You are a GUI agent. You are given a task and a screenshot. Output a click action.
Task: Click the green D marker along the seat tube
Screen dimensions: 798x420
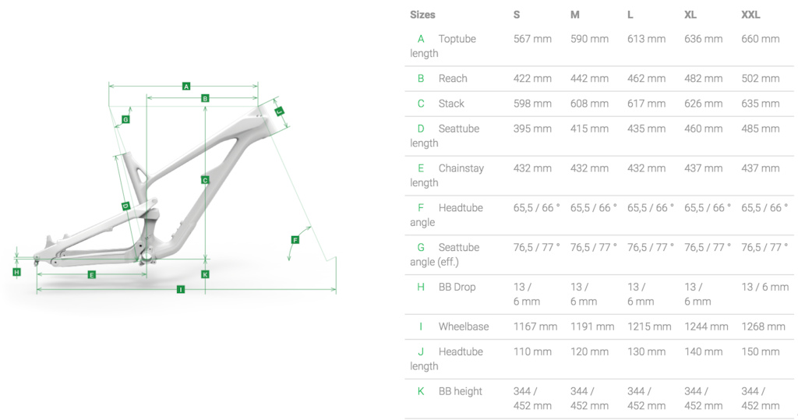pyautogui.click(x=125, y=206)
